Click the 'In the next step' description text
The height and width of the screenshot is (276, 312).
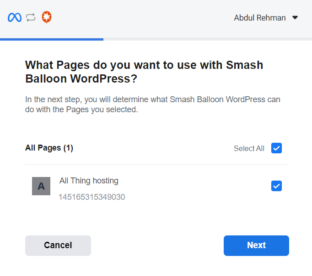click(152, 99)
